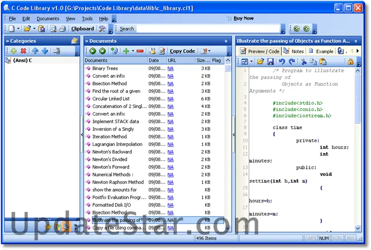Click the Documents list vertical scrollbar
The width and height of the screenshot is (371, 250).
pos(228,144)
